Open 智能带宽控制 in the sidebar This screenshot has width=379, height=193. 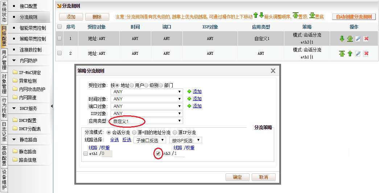click(x=33, y=28)
